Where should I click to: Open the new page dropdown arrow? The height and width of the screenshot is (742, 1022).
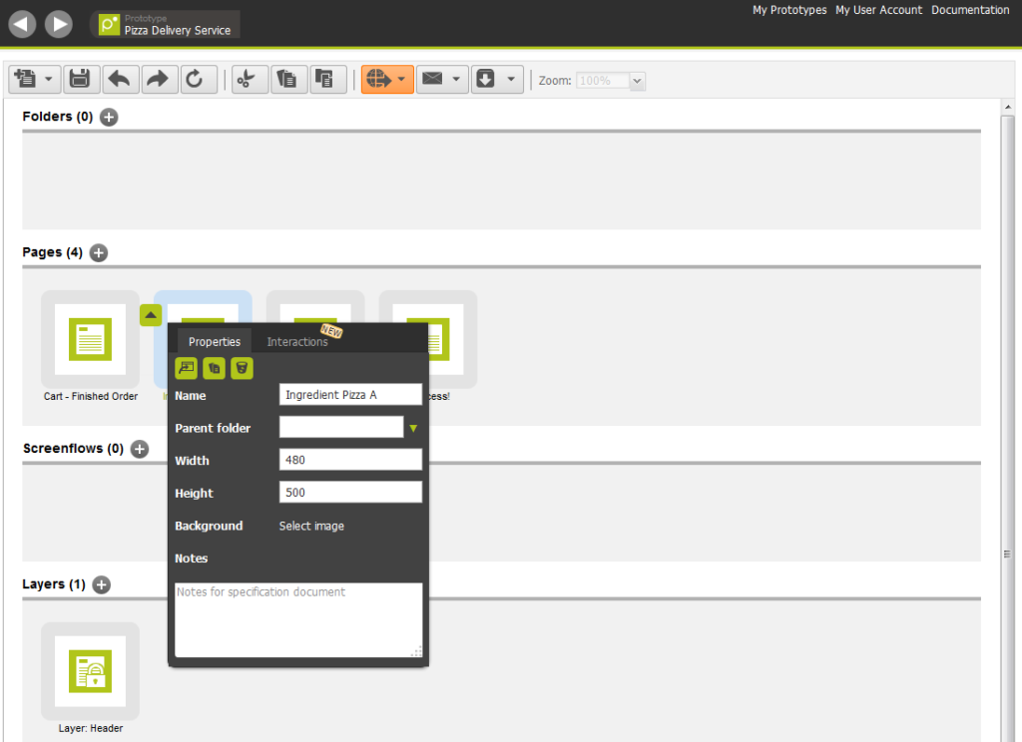tap(49, 80)
